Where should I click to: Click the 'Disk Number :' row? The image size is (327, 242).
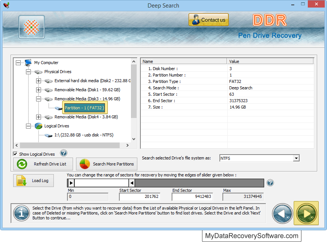click(x=227, y=69)
